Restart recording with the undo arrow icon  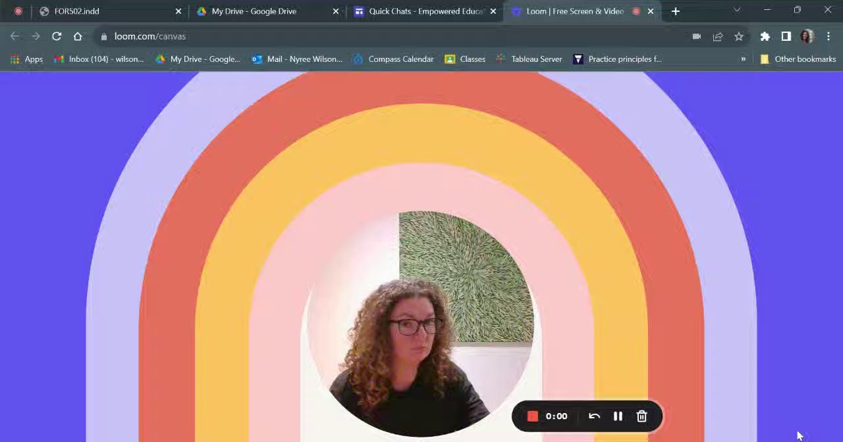point(594,416)
